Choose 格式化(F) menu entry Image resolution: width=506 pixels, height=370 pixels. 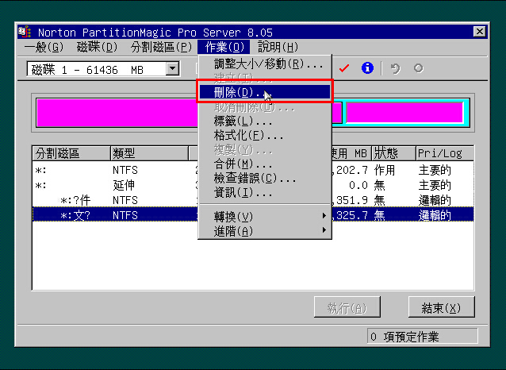click(x=265, y=136)
